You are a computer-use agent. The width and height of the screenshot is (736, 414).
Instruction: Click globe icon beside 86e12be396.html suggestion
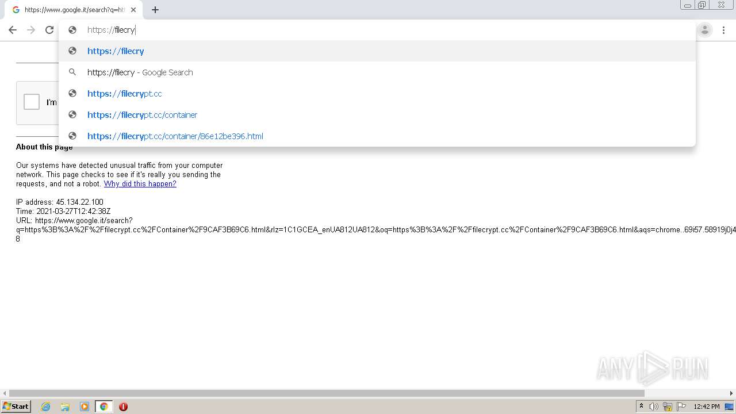(x=72, y=136)
